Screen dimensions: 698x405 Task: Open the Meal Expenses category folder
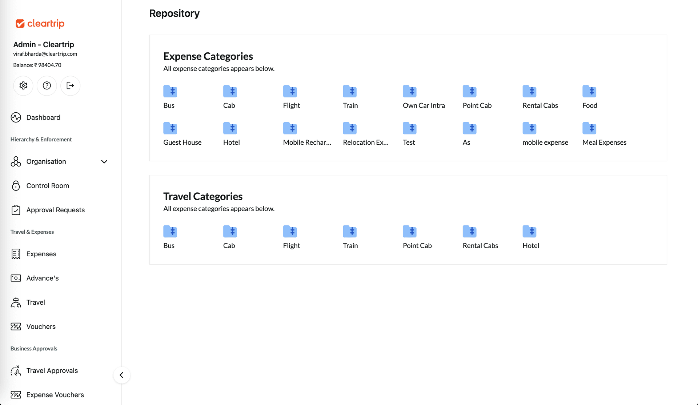click(590, 128)
